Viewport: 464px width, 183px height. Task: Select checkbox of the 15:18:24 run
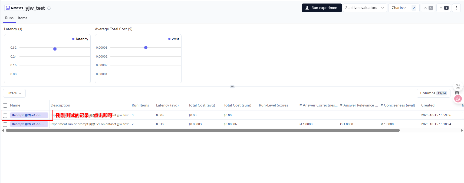[5, 125]
